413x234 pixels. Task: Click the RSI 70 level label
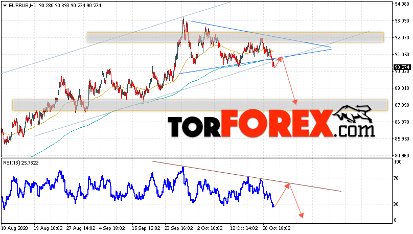(x=396, y=178)
